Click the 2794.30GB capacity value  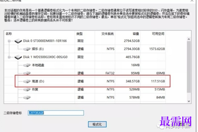coord(132,49)
